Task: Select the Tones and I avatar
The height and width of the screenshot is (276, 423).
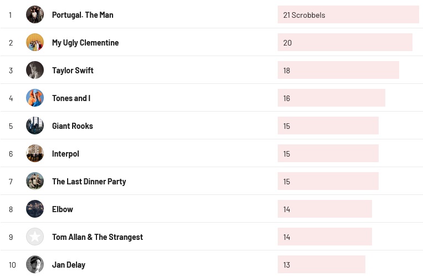Action: tap(35, 98)
